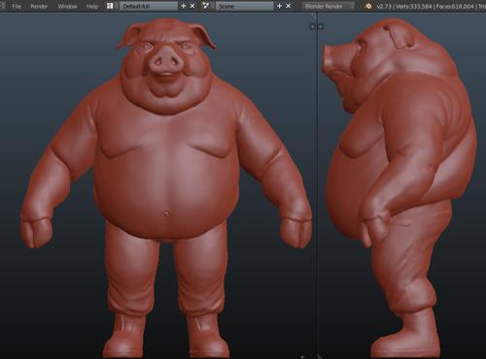This screenshot has width=486, height=359.
Task: Click the Verts count statistic text
Action: click(x=413, y=6)
